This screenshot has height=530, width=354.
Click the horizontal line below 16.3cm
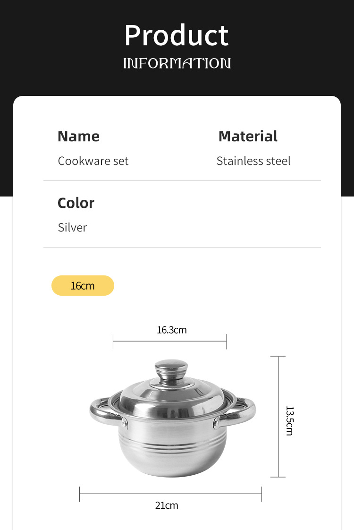pos(170,341)
